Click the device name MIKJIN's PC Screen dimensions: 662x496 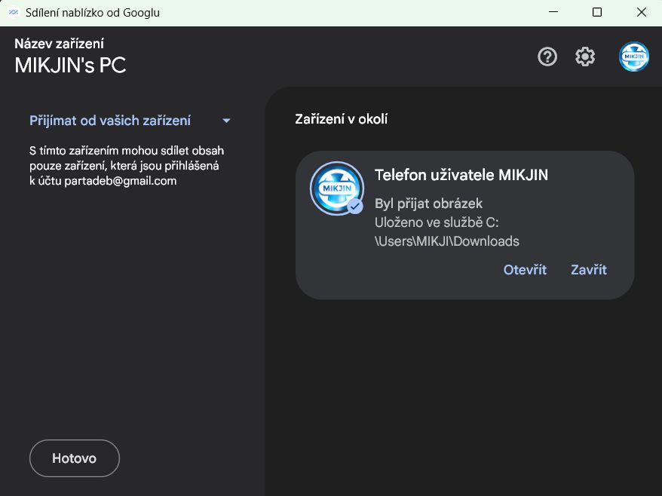[x=70, y=65]
